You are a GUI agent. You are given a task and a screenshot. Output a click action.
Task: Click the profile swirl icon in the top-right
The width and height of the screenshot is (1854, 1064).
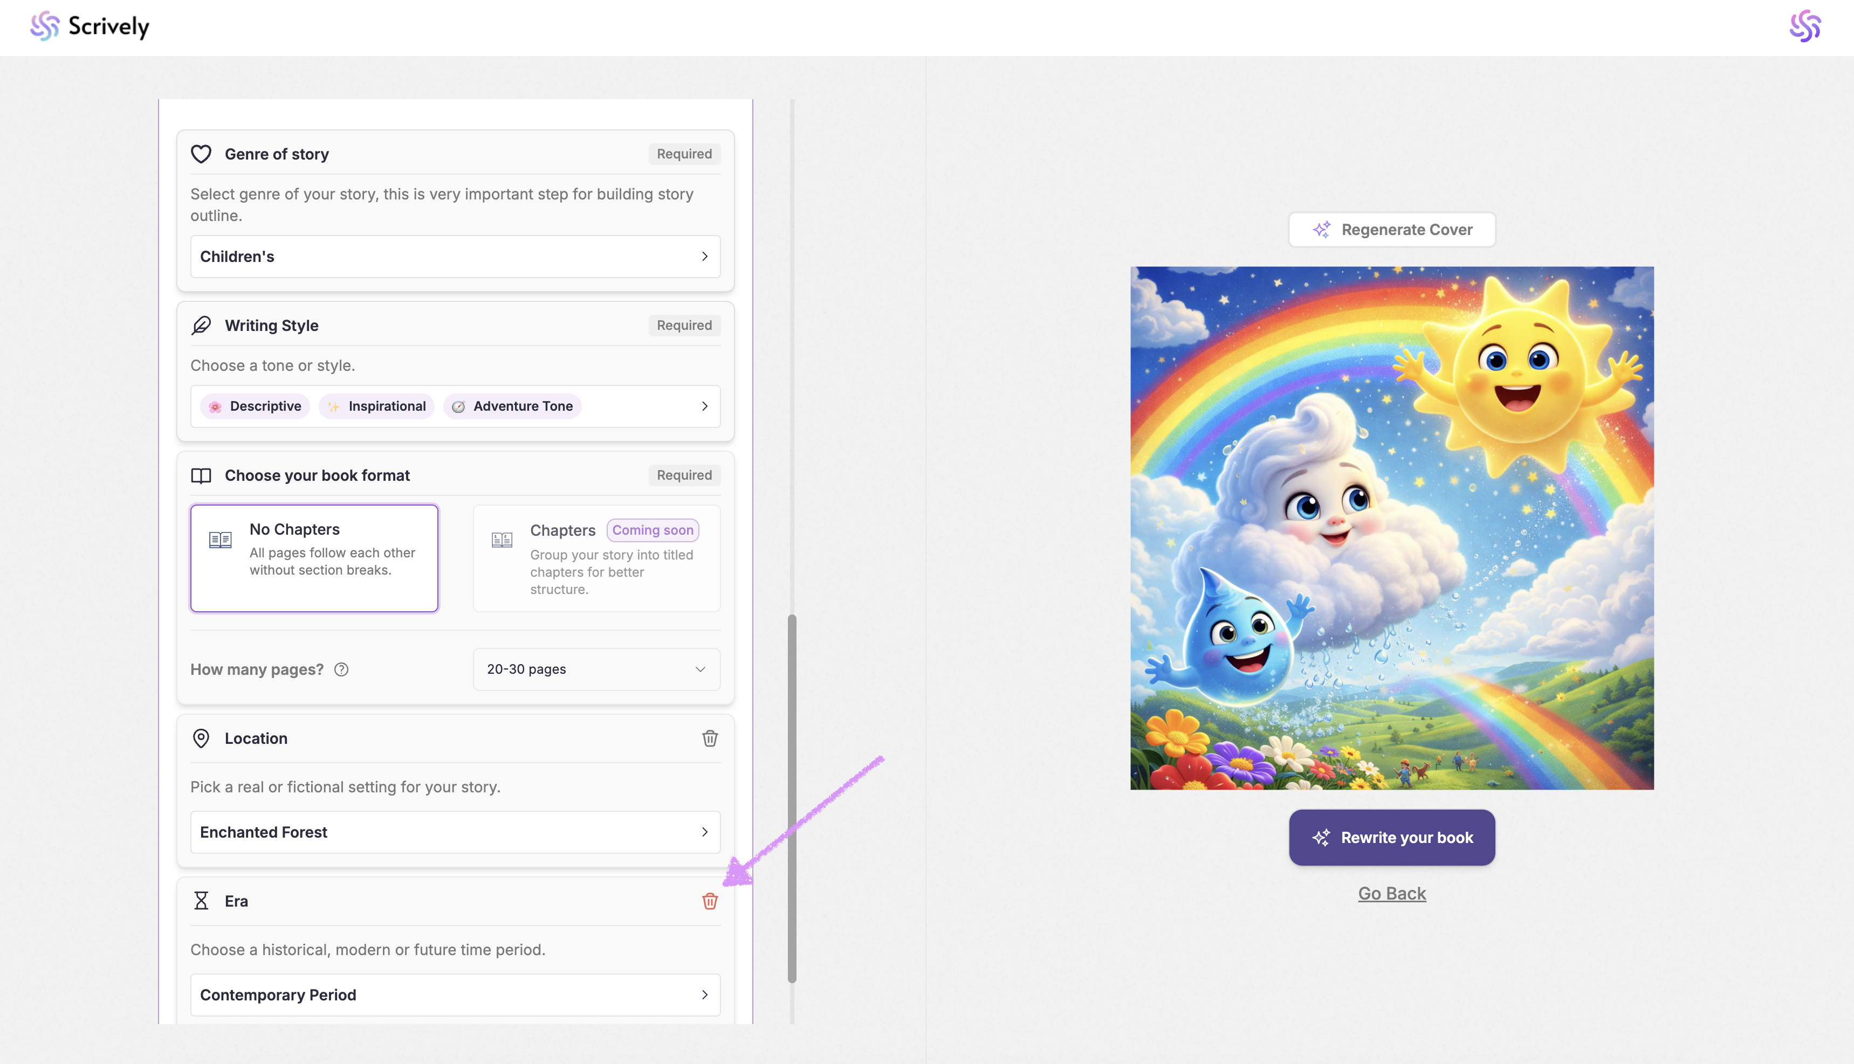point(1804,26)
